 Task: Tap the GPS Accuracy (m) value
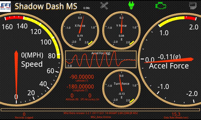tap(90, 95)
